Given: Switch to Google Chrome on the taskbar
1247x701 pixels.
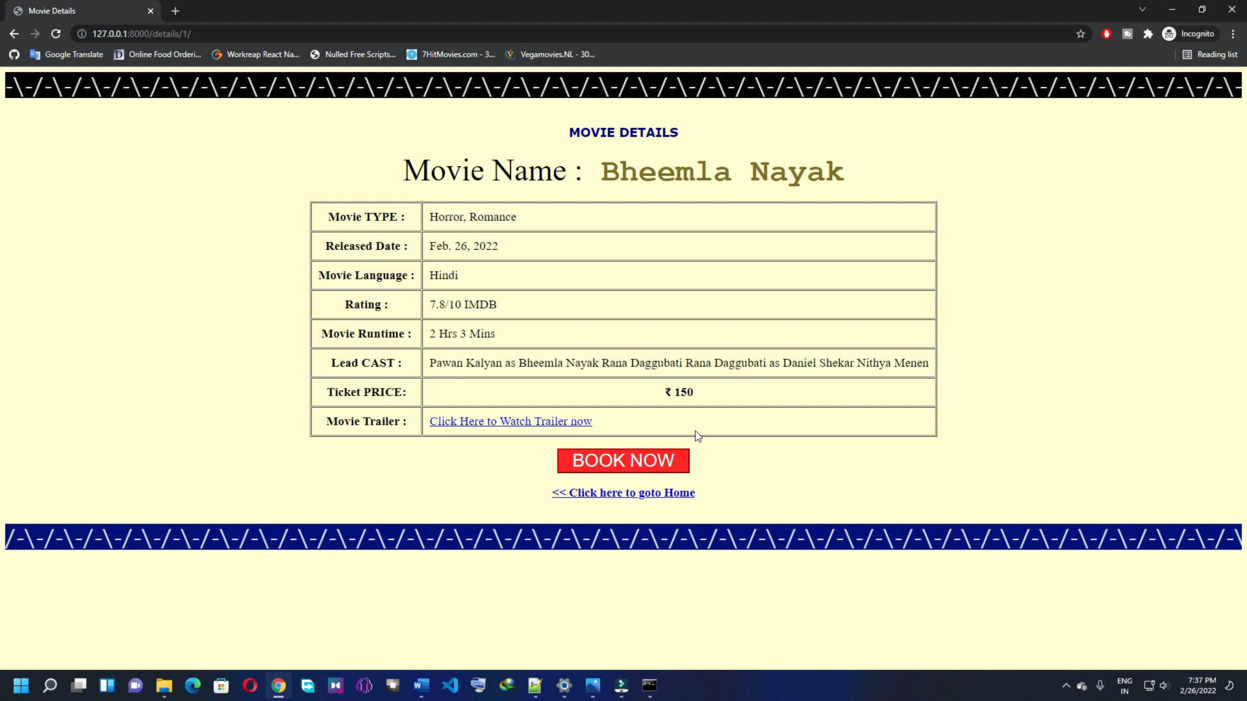Looking at the screenshot, I should click(x=279, y=685).
